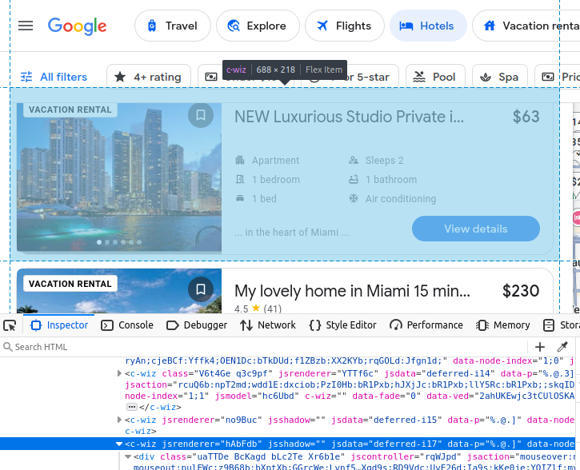Click the add new node plus icon
Viewport: 580px width, 470px height.
click(540, 347)
